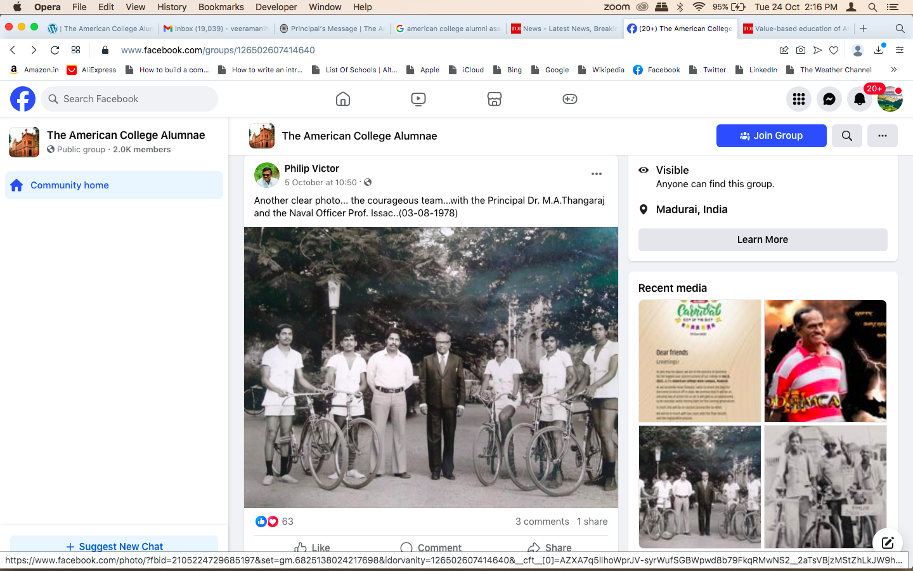Viewport: 913px width, 571px height.
Task: Search within the group using magnifier icon
Action: point(846,136)
